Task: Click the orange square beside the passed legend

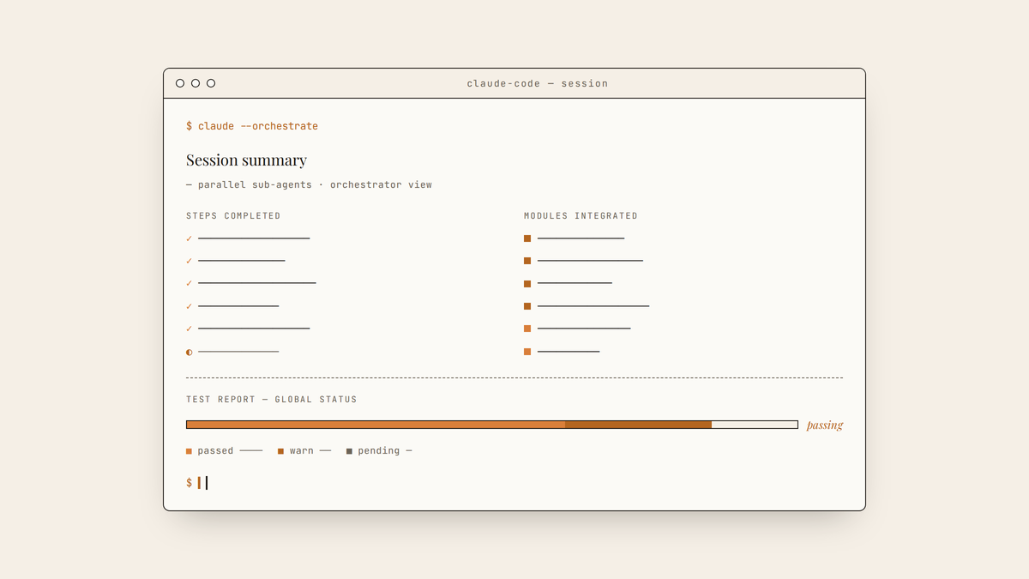Action: coord(190,451)
